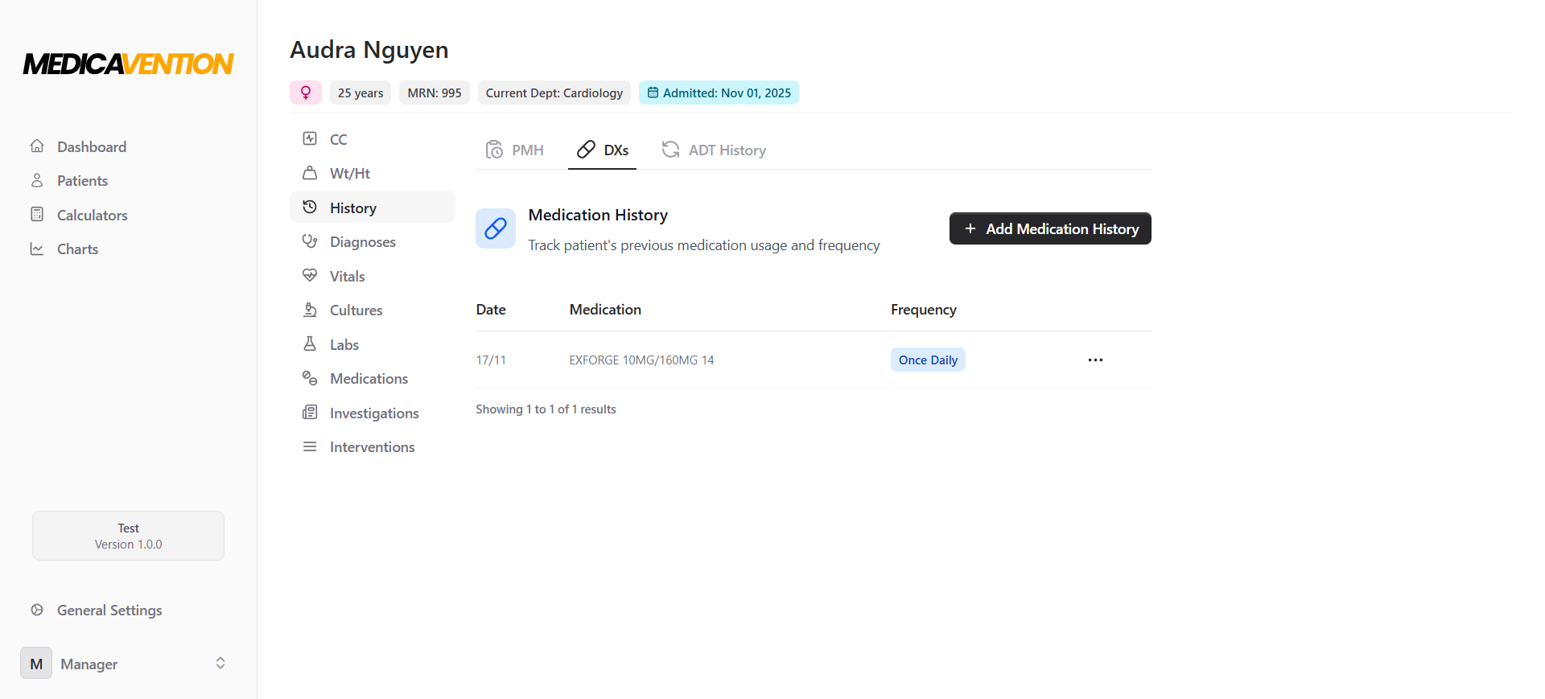The image size is (1545, 699).
Task: Select the DXs tab
Action: click(603, 150)
